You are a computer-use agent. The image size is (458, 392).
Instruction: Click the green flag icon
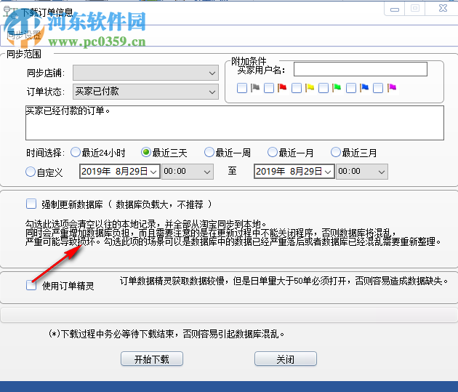(337, 87)
